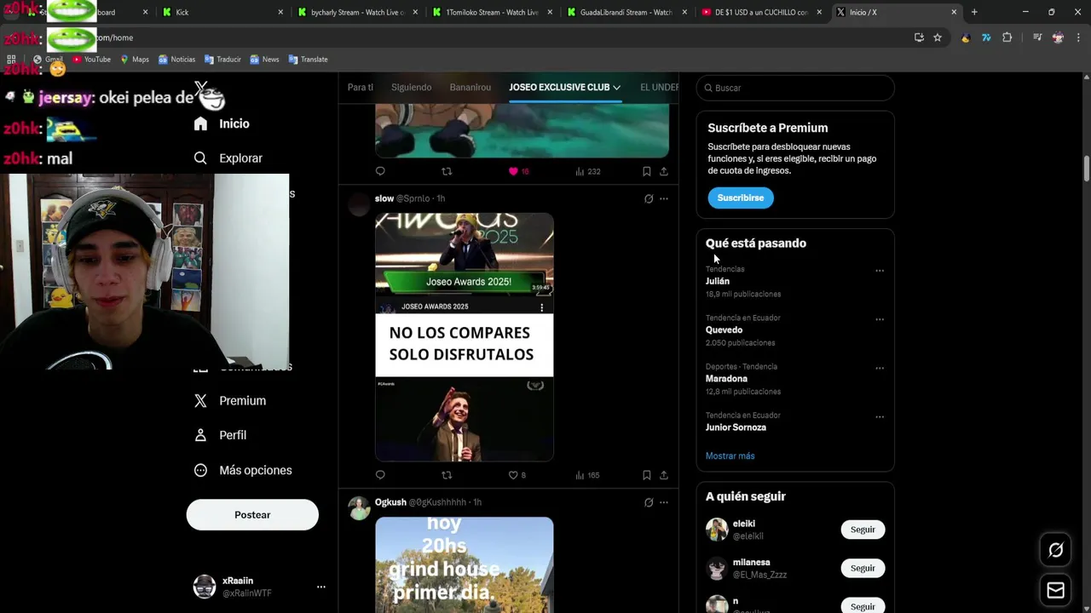Expand Más opciones in sidebar
The image size is (1091, 613).
(243, 470)
